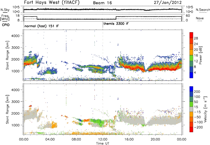Image resolution: width=210 pixels, height=145 pixels.
Task: Click the red top of power colorbar
Action: [x=191, y=35]
